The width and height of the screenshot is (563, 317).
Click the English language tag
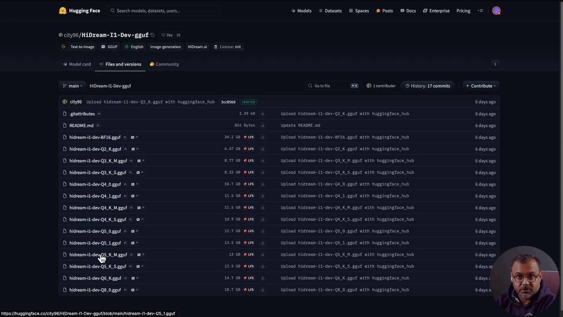(134, 47)
